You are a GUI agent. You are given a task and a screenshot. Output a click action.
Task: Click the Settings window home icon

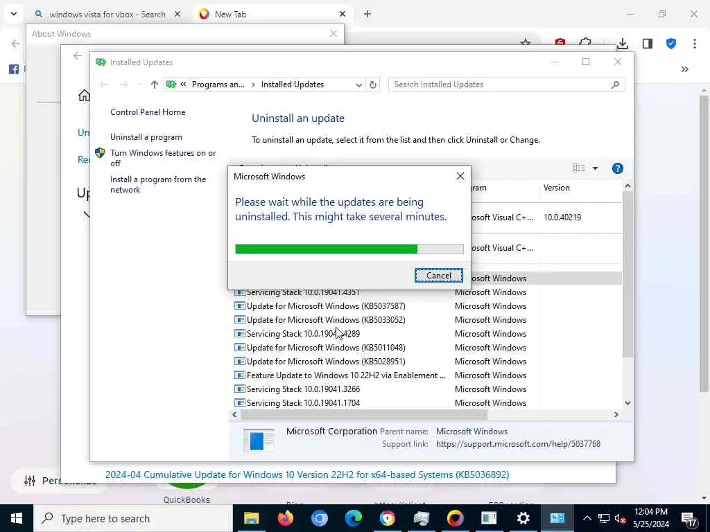coord(84,96)
